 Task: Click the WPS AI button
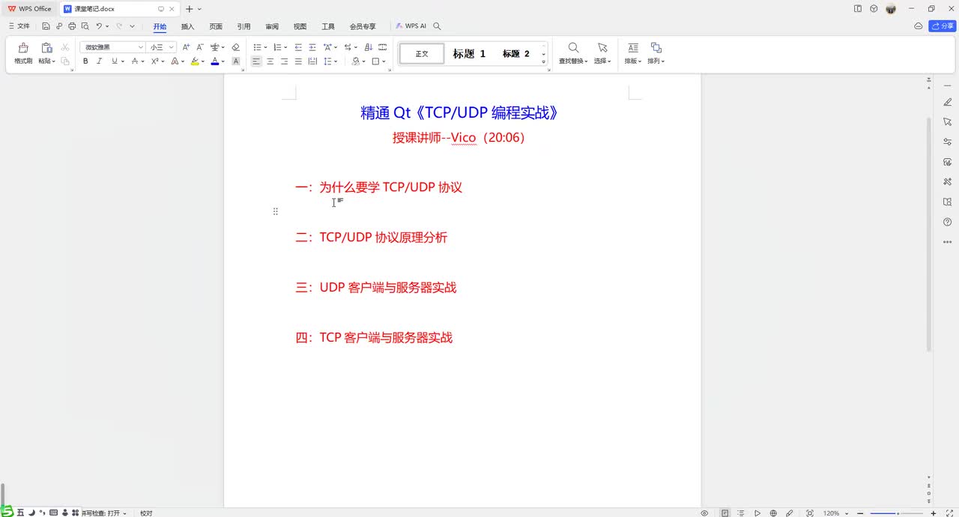(x=411, y=26)
